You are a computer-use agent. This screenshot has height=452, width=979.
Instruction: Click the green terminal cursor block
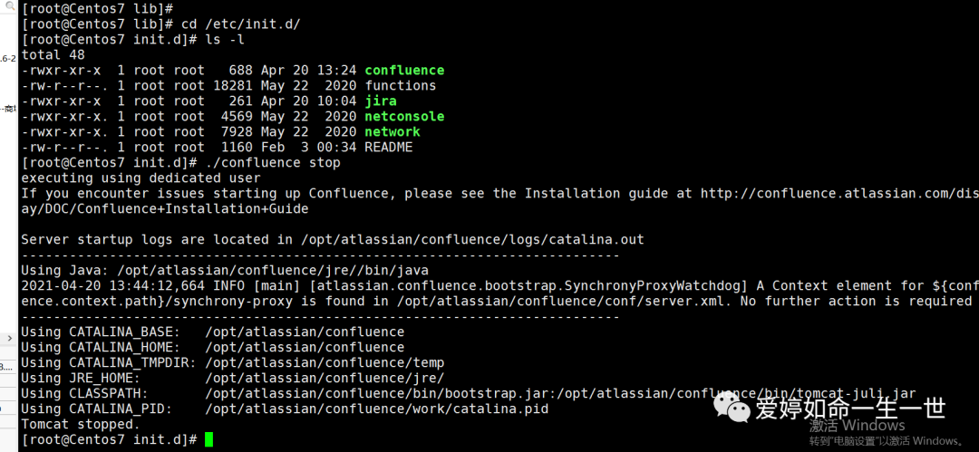click(x=208, y=439)
